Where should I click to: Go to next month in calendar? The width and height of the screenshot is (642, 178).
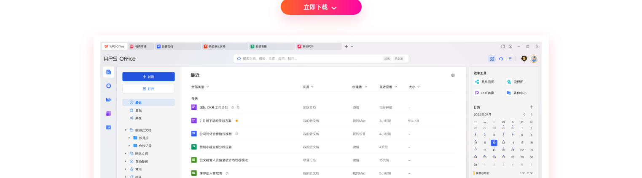pyautogui.click(x=532, y=114)
